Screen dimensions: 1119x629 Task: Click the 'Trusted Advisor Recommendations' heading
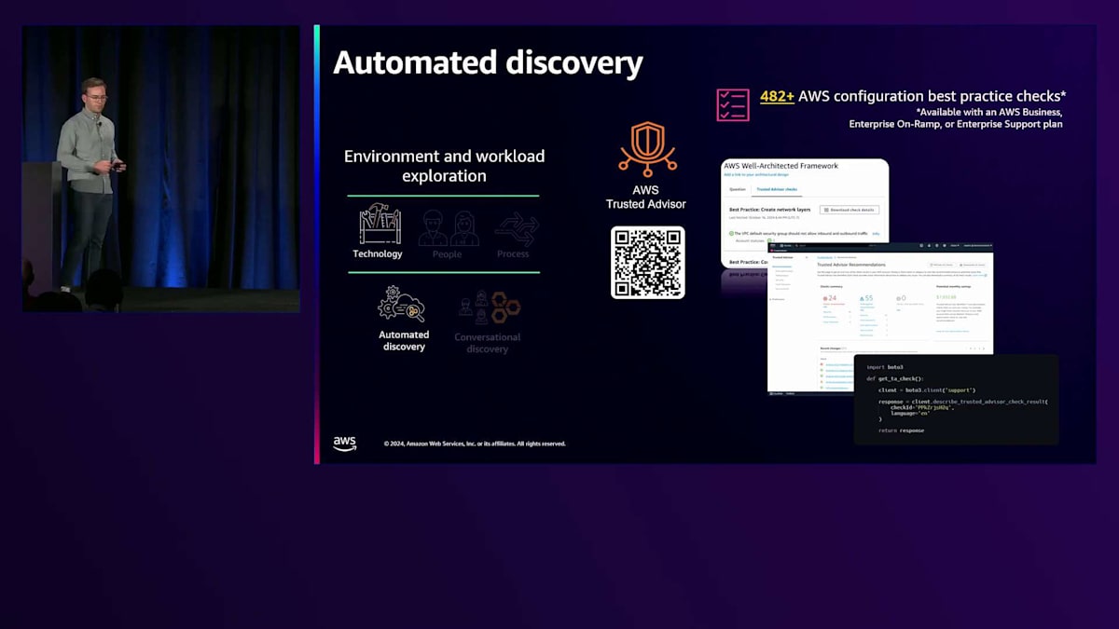(851, 265)
